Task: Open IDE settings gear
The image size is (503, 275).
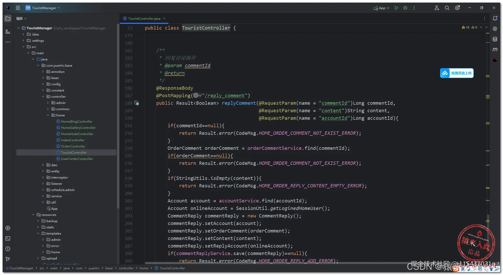Action: (x=457, y=8)
